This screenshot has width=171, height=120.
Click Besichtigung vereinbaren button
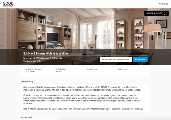116,59
